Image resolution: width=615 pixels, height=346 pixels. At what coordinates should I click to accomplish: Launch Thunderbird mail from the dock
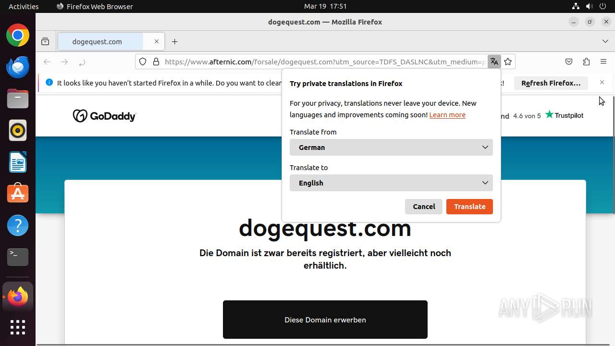coord(18,67)
